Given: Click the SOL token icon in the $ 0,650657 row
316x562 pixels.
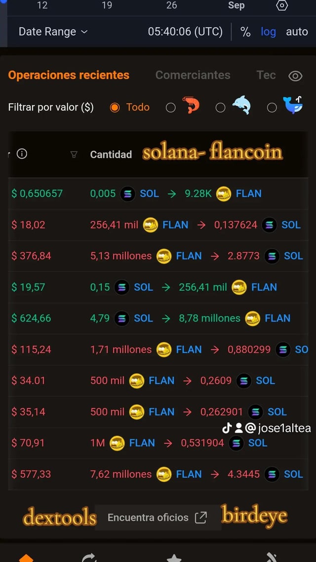Looking at the screenshot, I should point(128,193).
